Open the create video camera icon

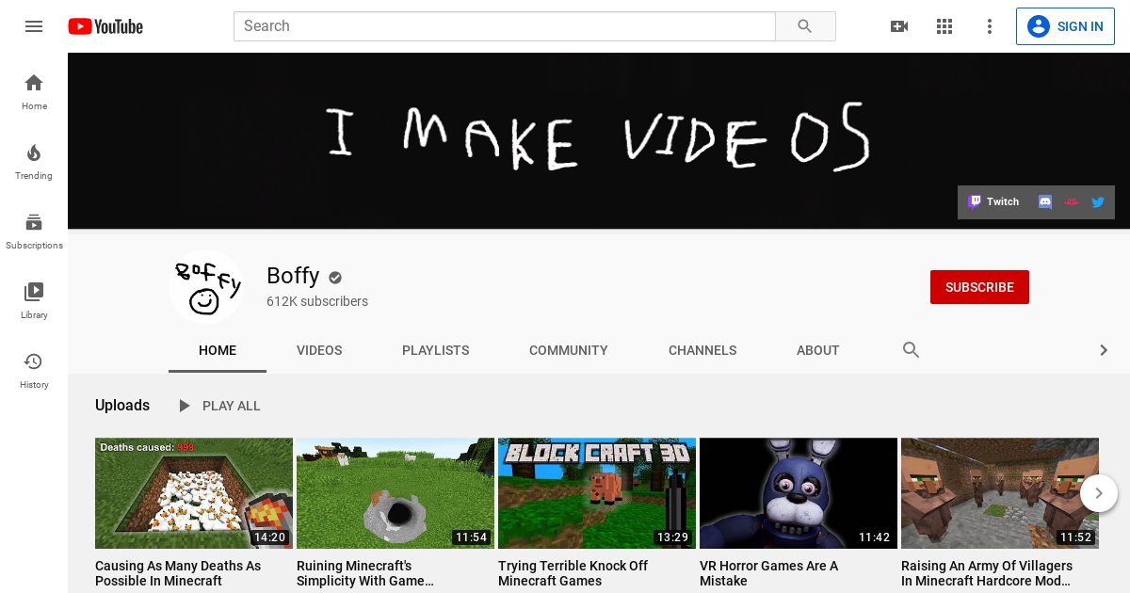click(x=899, y=26)
